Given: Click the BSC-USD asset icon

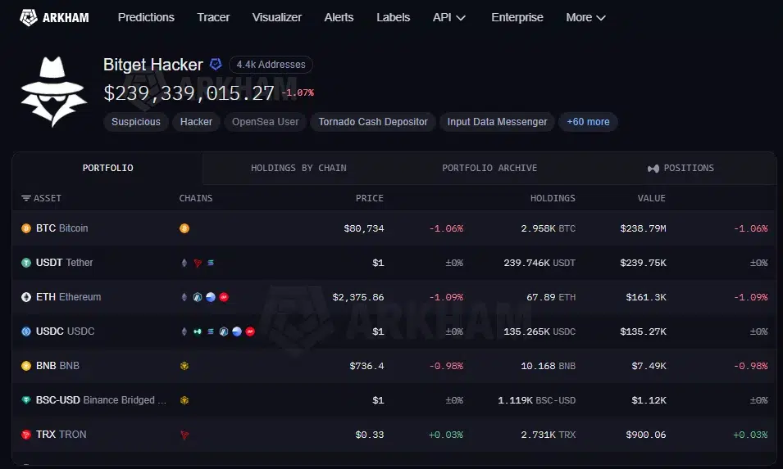Looking at the screenshot, I should point(26,400).
